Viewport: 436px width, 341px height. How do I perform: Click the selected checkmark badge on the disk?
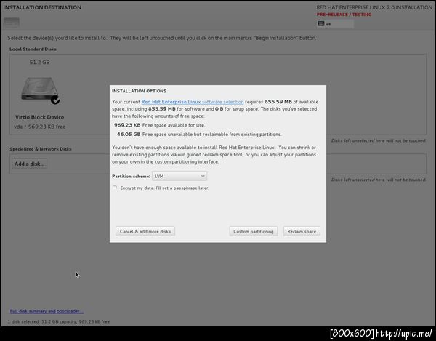point(55,100)
